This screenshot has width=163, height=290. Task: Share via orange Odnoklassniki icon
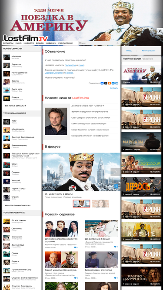click(x=110, y=83)
